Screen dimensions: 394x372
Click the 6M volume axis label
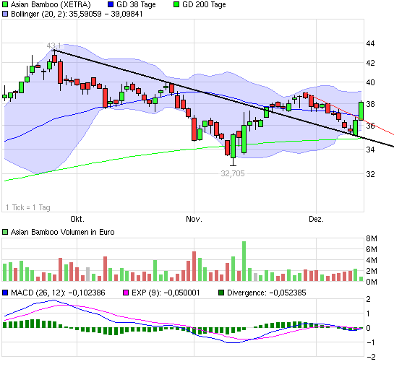pos(372,249)
